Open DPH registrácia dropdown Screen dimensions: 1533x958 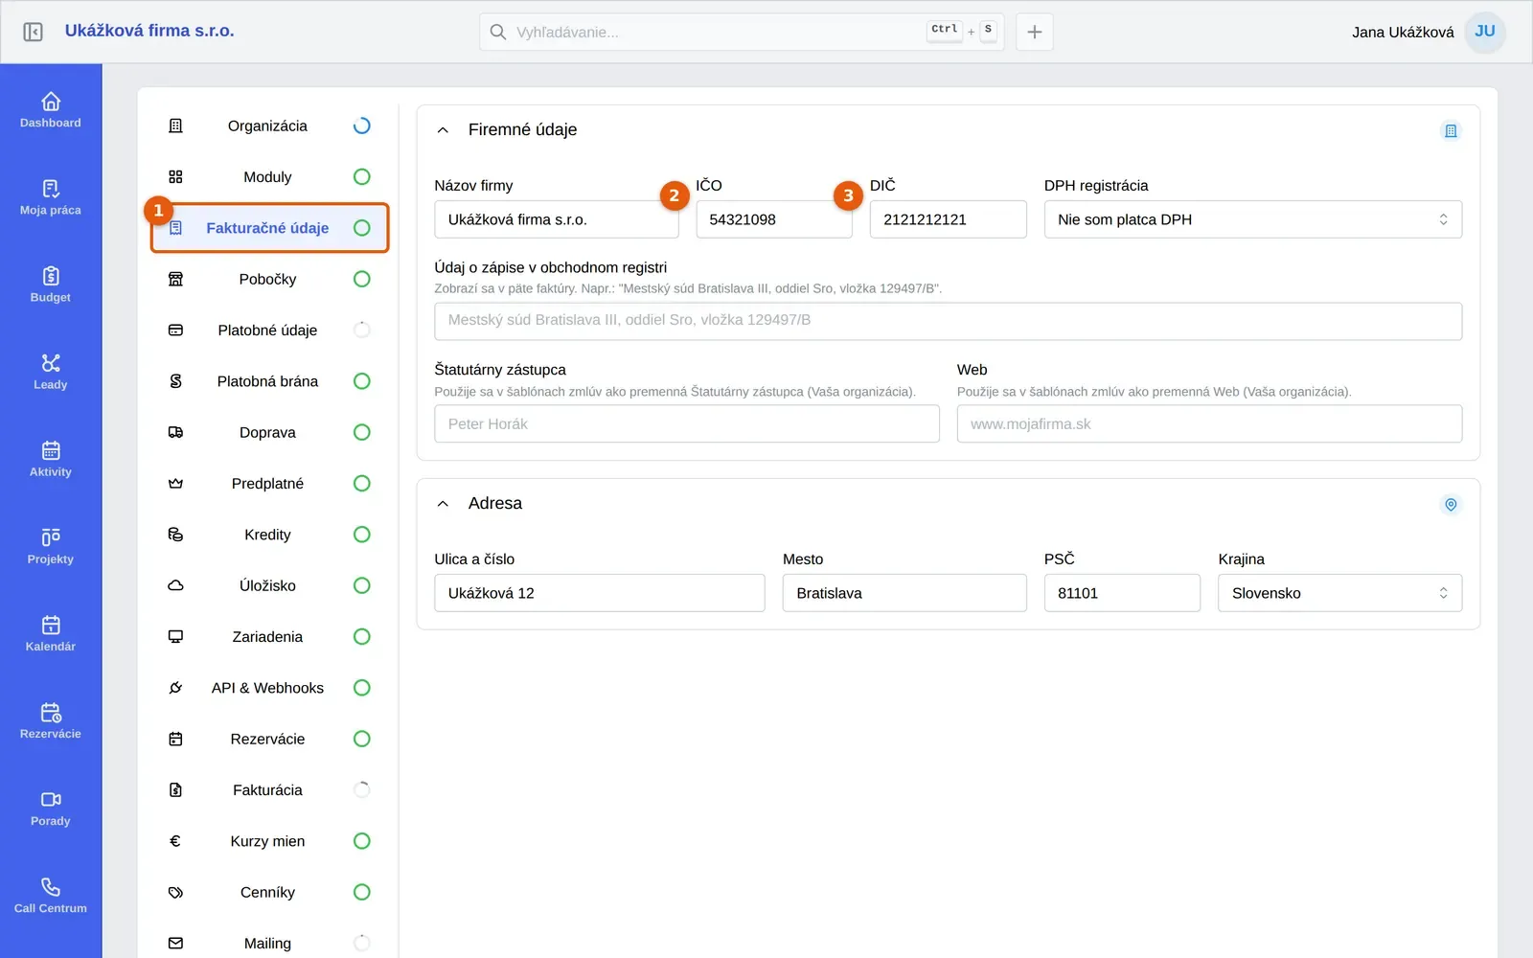[1252, 219]
